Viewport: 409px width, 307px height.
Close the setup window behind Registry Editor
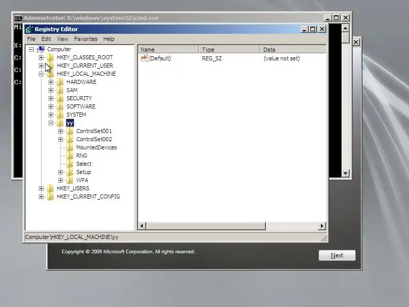(356, 42)
